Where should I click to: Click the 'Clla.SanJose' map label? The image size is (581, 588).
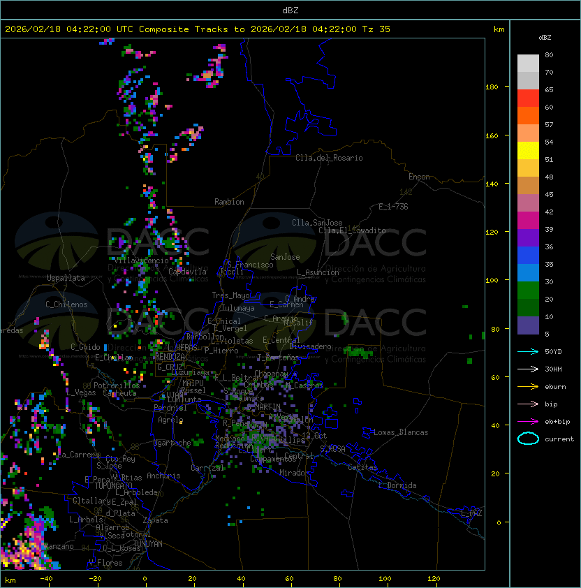(x=317, y=223)
